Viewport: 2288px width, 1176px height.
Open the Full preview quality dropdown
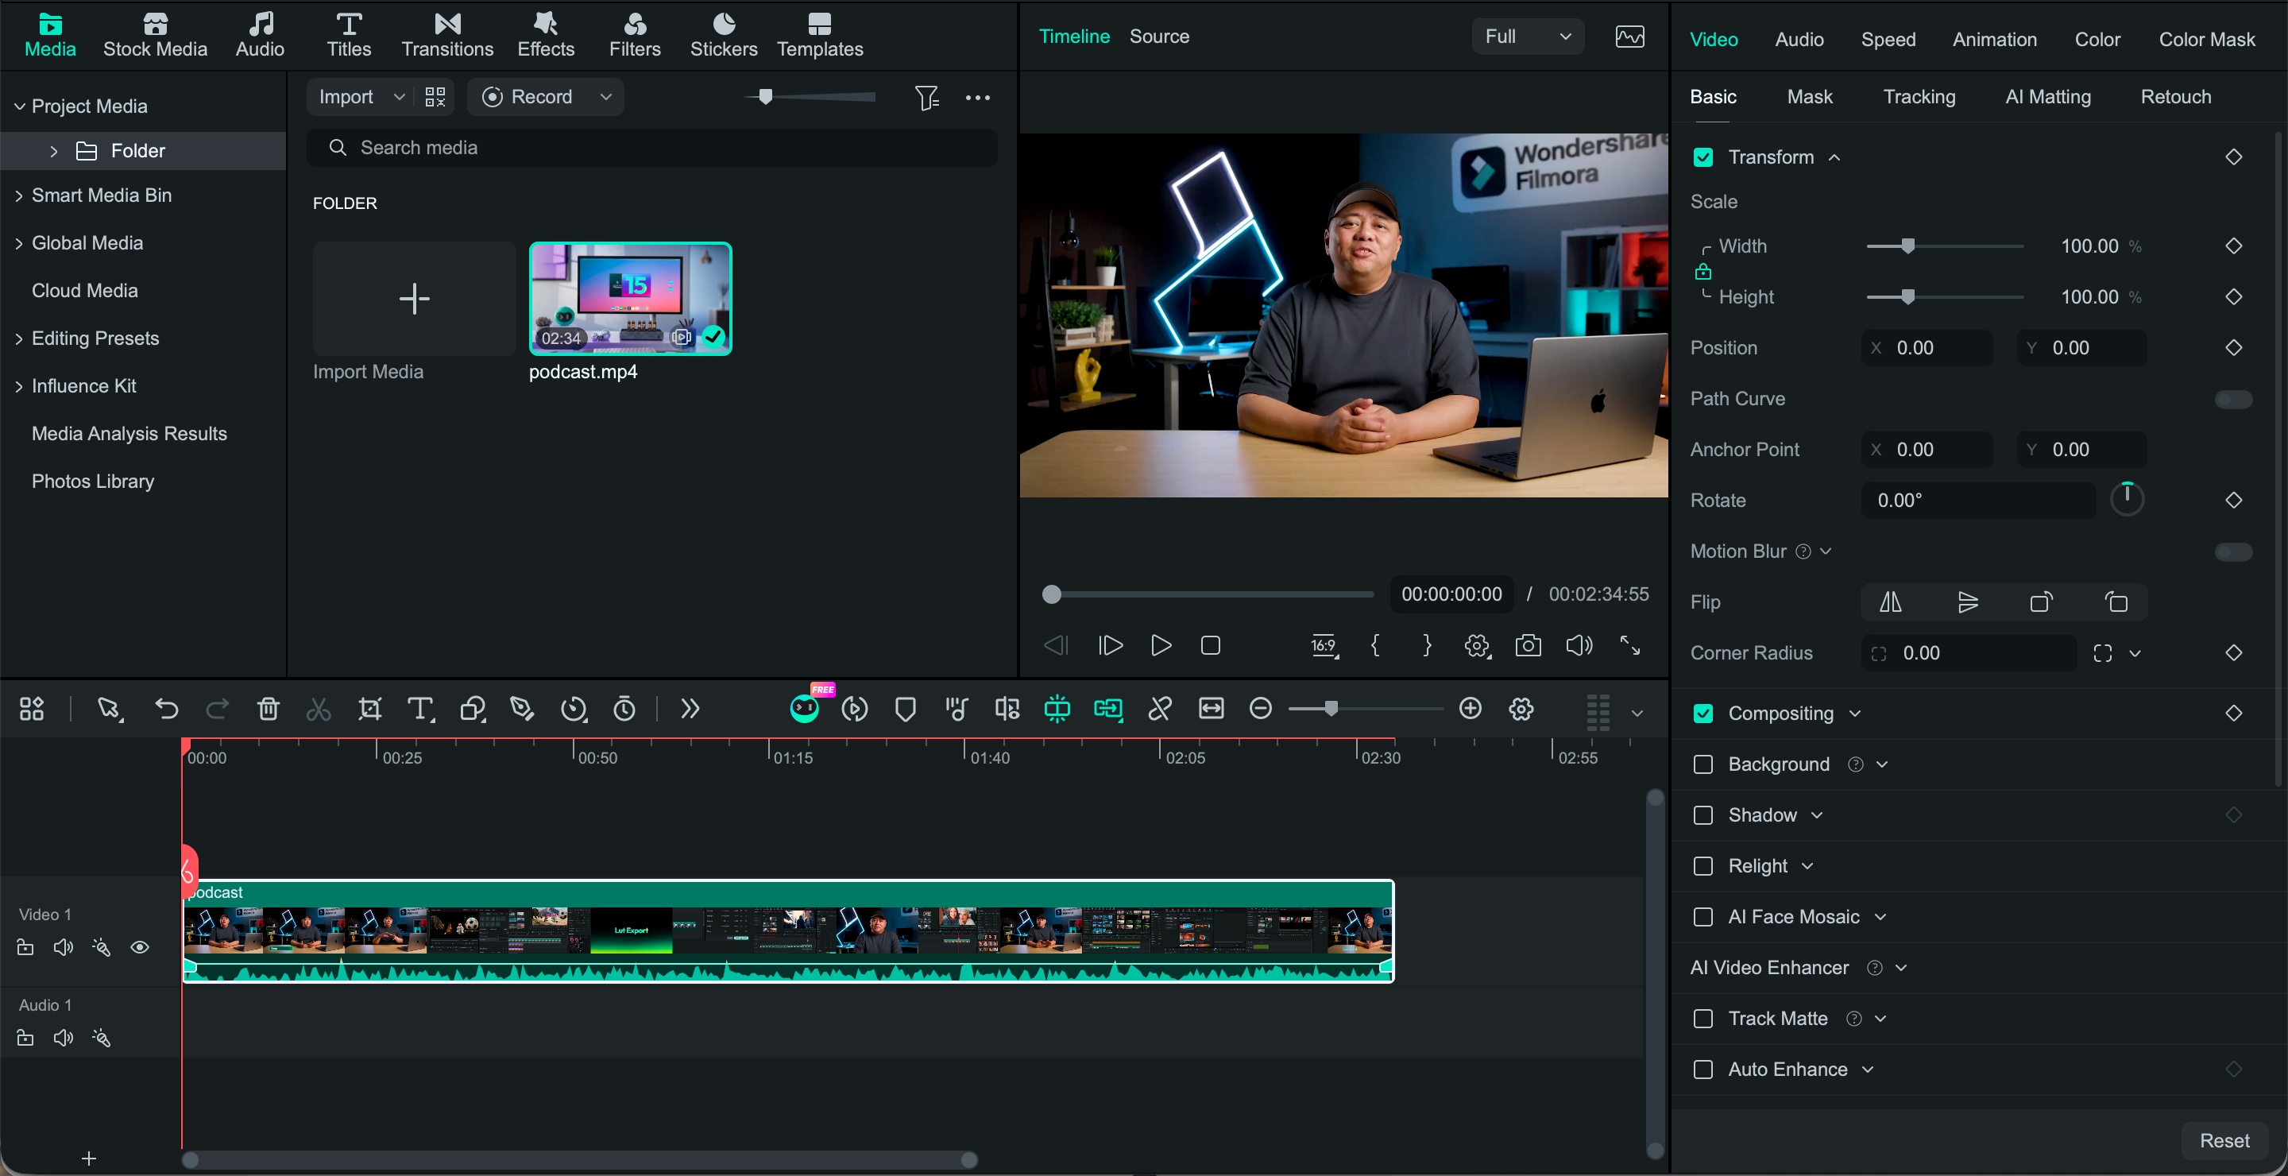tap(1528, 37)
